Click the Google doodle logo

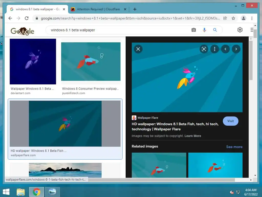23,31
